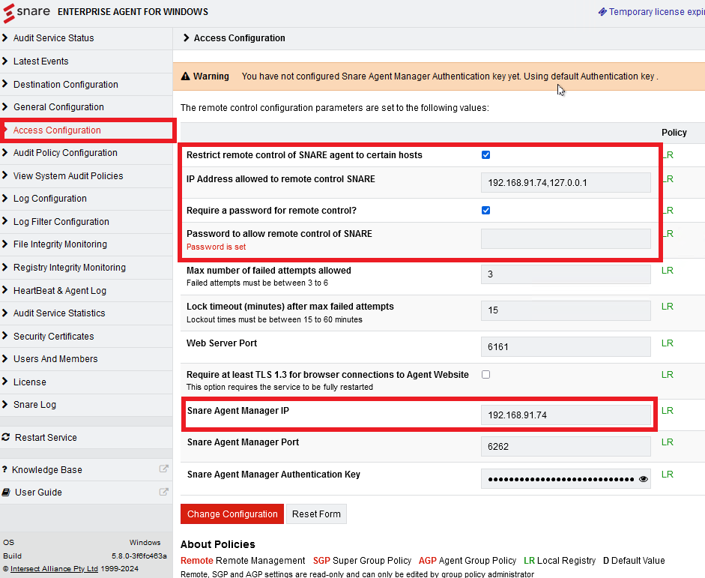Click the Snare Agent Manager Port field
Screen dimensions: 705x578
pos(566,447)
